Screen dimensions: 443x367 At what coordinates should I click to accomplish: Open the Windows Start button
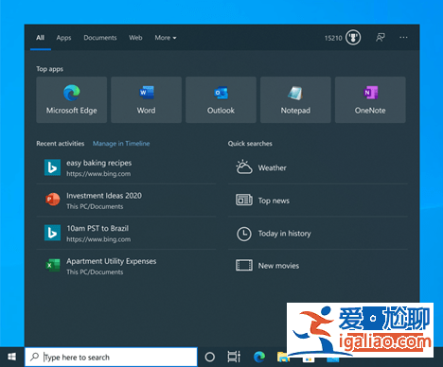(x=12, y=357)
